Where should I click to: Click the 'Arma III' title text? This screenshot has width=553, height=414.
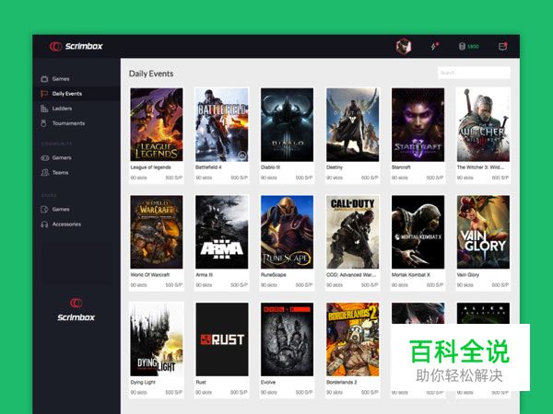tap(205, 274)
